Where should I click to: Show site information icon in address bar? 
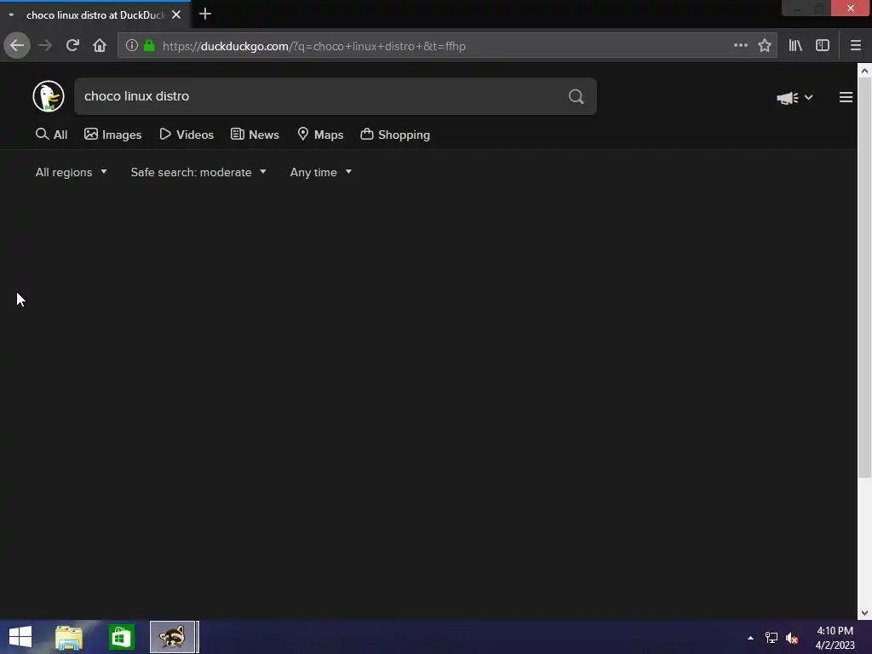(x=131, y=46)
